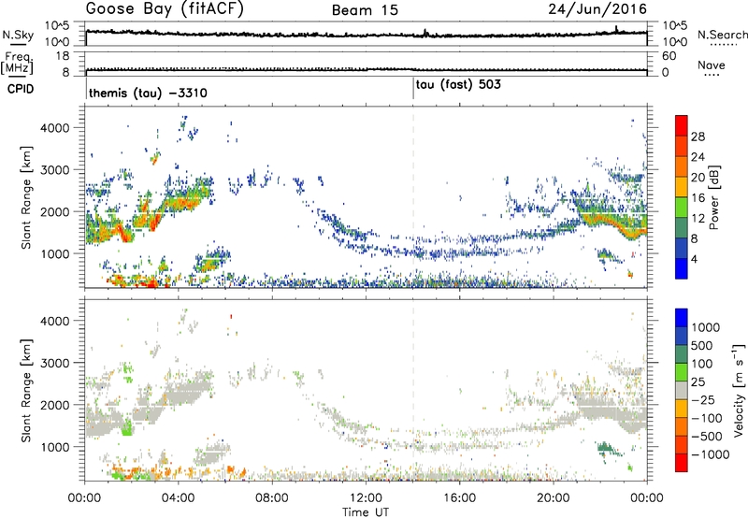Click the 'Beam 15' label
This screenshot has width=748, height=518.
tap(365, 10)
